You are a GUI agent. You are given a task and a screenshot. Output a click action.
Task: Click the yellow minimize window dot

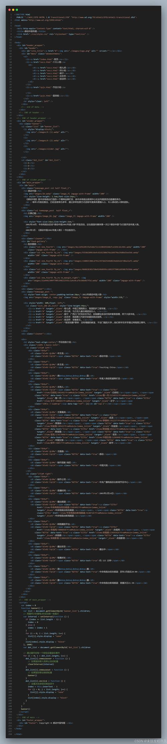coord(13,10)
